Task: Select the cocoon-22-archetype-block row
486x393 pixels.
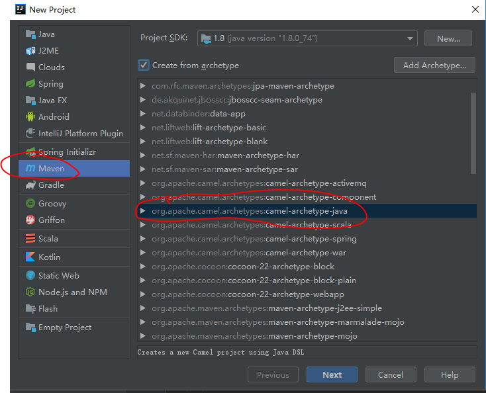Action: coord(307,267)
